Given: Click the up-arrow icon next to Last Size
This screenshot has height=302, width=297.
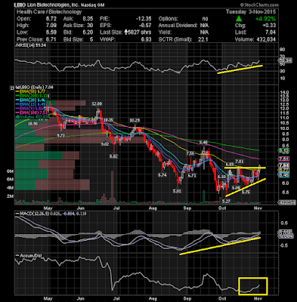Looking at the screenshot, I should coord(126,32).
